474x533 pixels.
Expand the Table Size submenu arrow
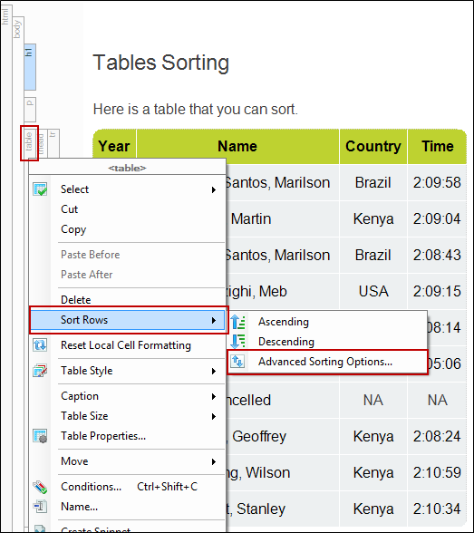pos(213,416)
